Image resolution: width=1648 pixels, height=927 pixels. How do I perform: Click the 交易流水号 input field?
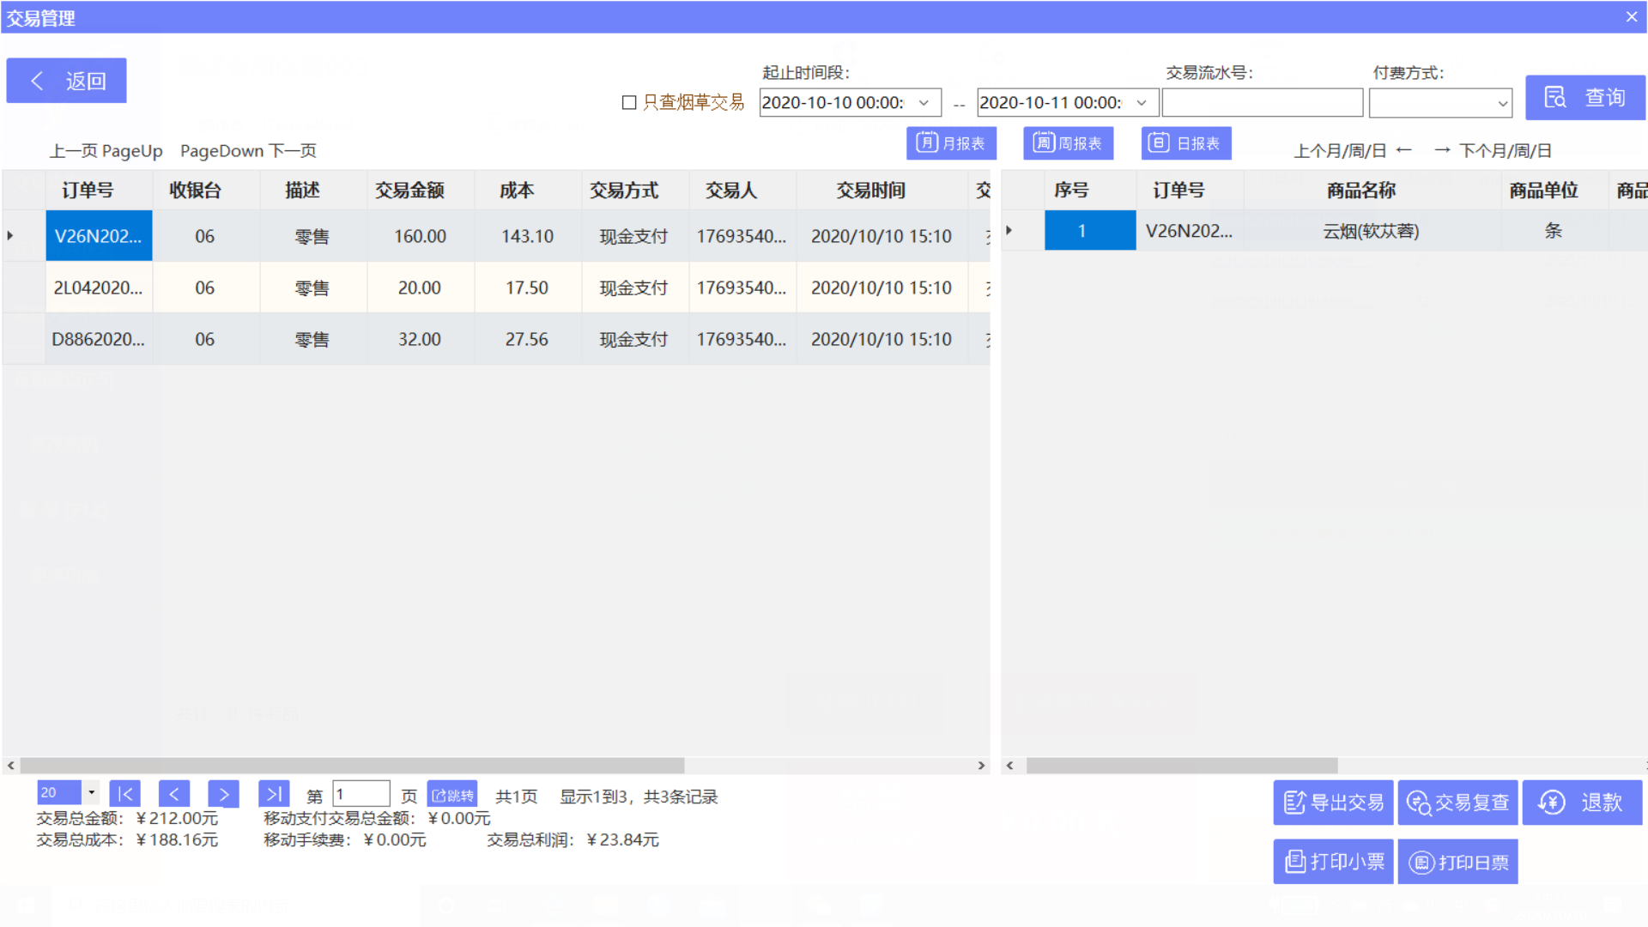coord(1262,102)
